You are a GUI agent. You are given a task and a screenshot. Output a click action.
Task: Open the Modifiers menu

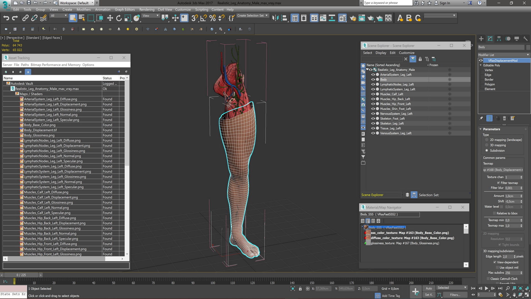(84, 9)
